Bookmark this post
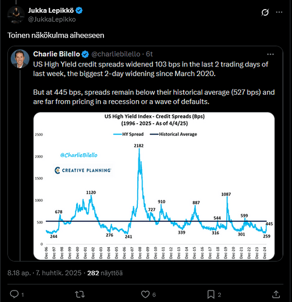Viewport: 292px width, 302px height. coord(211,295)
